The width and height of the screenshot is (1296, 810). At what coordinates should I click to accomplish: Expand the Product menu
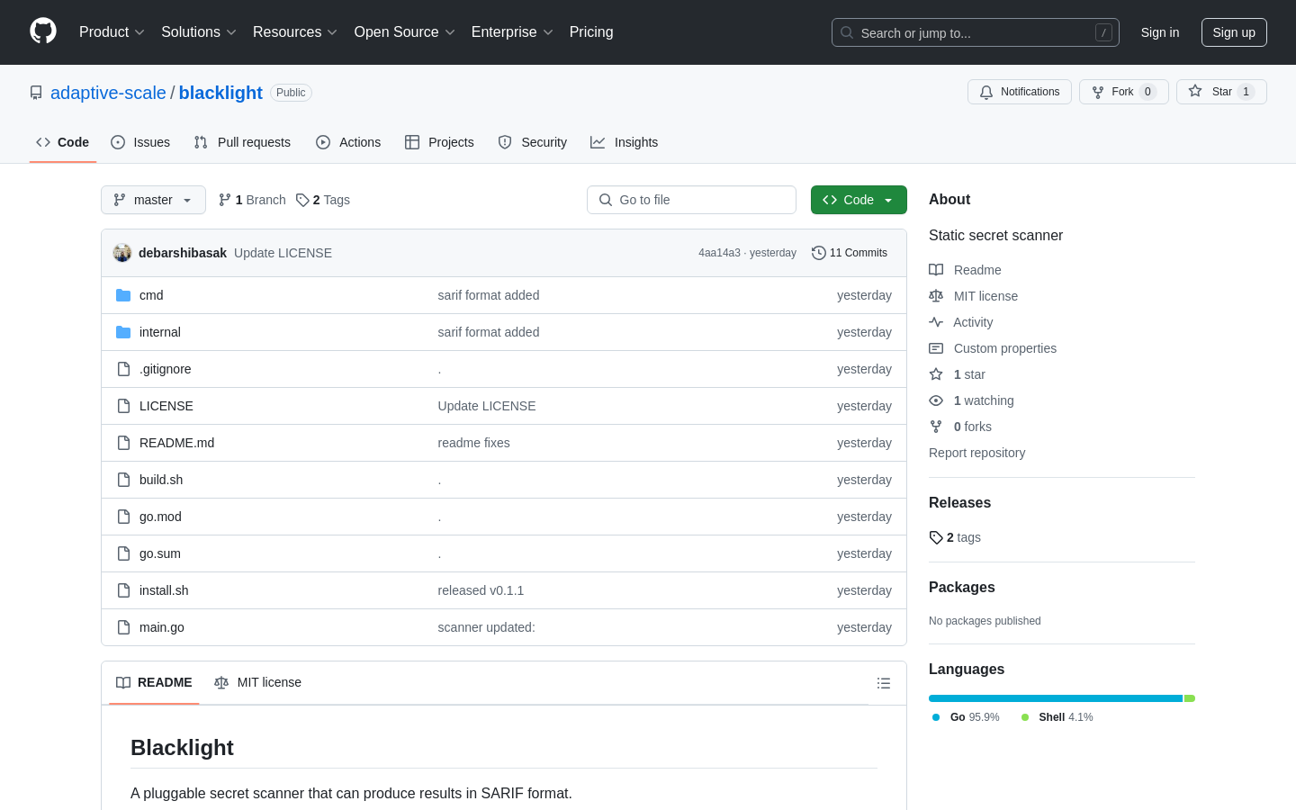112,31
